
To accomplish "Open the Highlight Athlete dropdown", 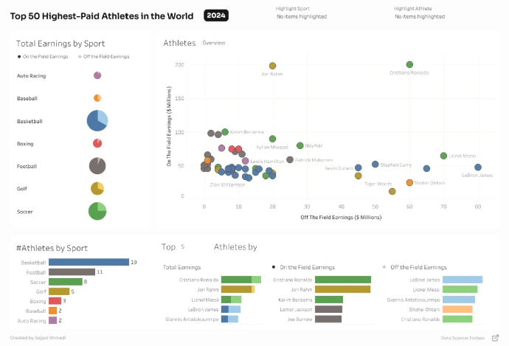I will click(x=419, y=16).
